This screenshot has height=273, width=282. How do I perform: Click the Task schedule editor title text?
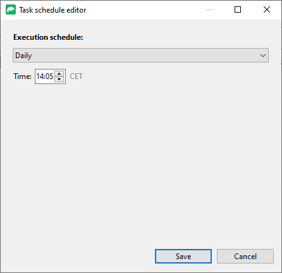52,10
